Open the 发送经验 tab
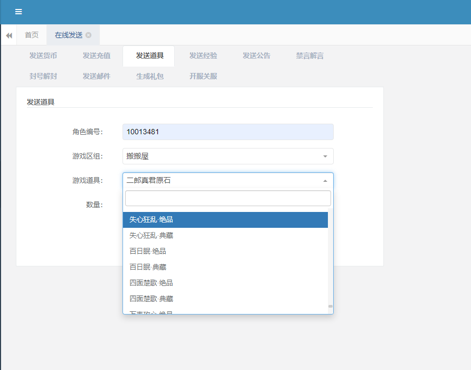Viewport: 471px width, 370px height. (x=203, y=55)
